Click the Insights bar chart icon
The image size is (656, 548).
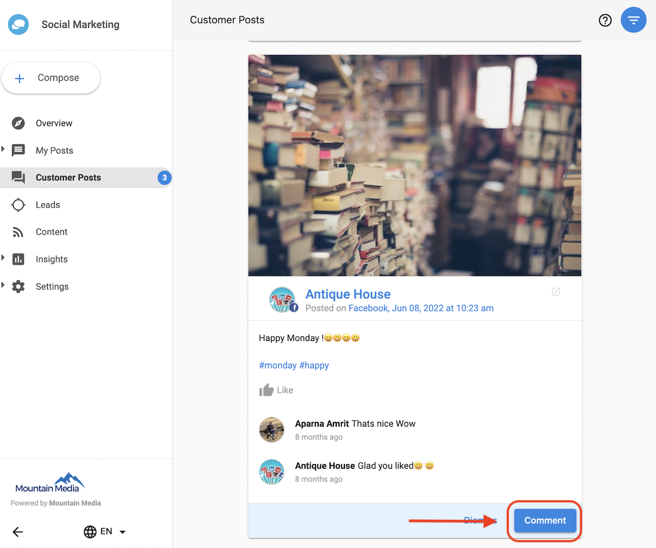point(19,260)
